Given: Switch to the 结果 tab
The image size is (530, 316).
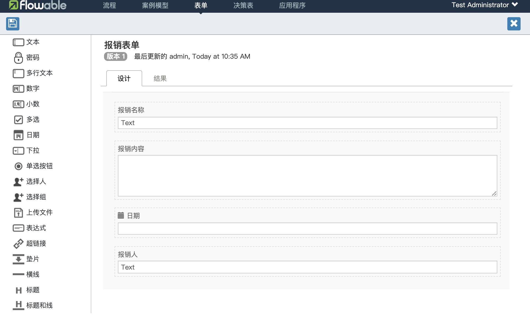Looking at the screenshot, I should [160, 78].
